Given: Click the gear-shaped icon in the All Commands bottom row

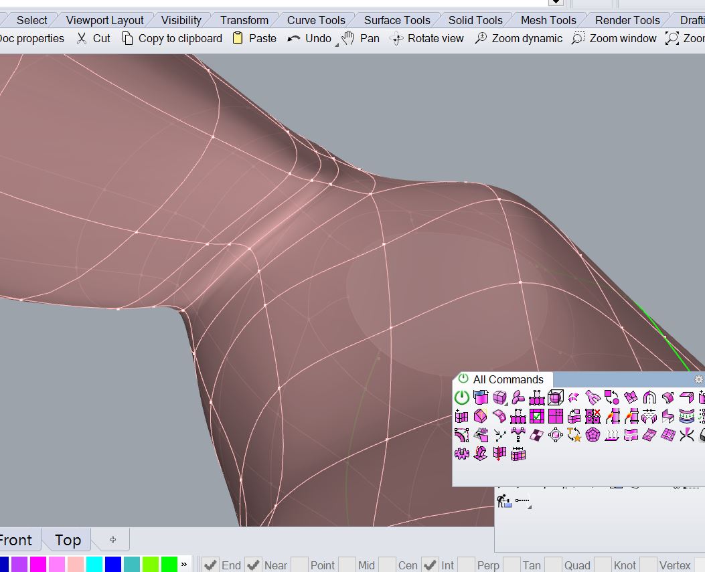Looking at the screenshot, I should (462, 454).
